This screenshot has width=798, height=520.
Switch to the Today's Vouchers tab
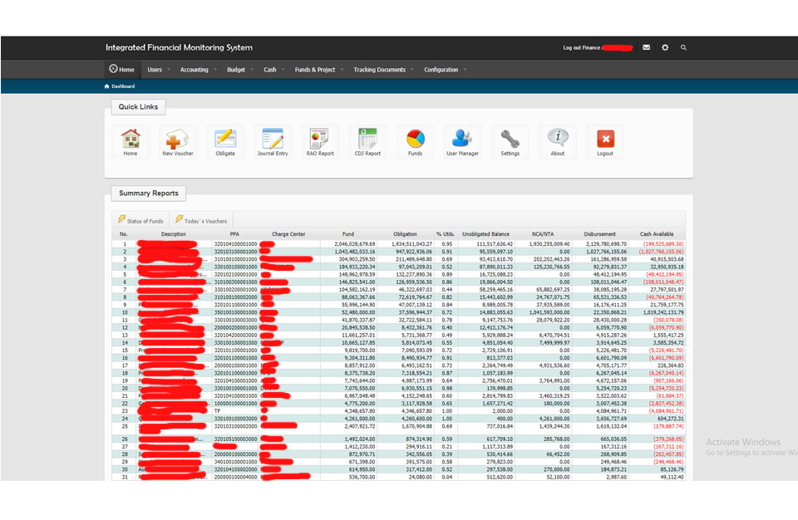pyautogui.click(x=200, y=221)
